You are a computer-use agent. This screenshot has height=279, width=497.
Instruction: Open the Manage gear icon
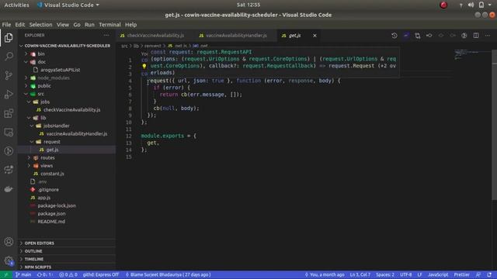click(9, 261)
